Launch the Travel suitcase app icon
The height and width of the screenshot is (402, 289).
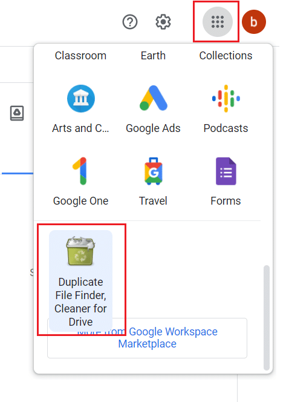[x=154, y=171]
